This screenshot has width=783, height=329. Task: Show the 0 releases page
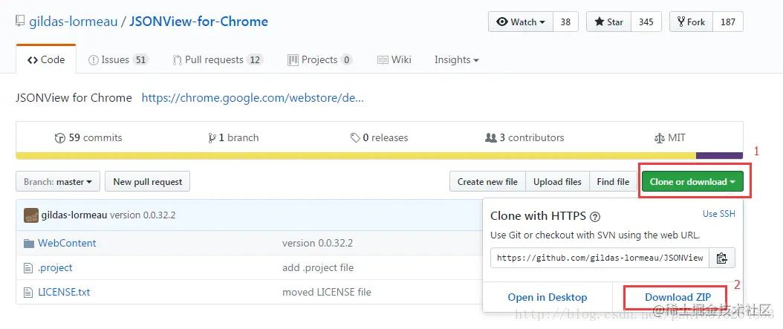(379, 137)
